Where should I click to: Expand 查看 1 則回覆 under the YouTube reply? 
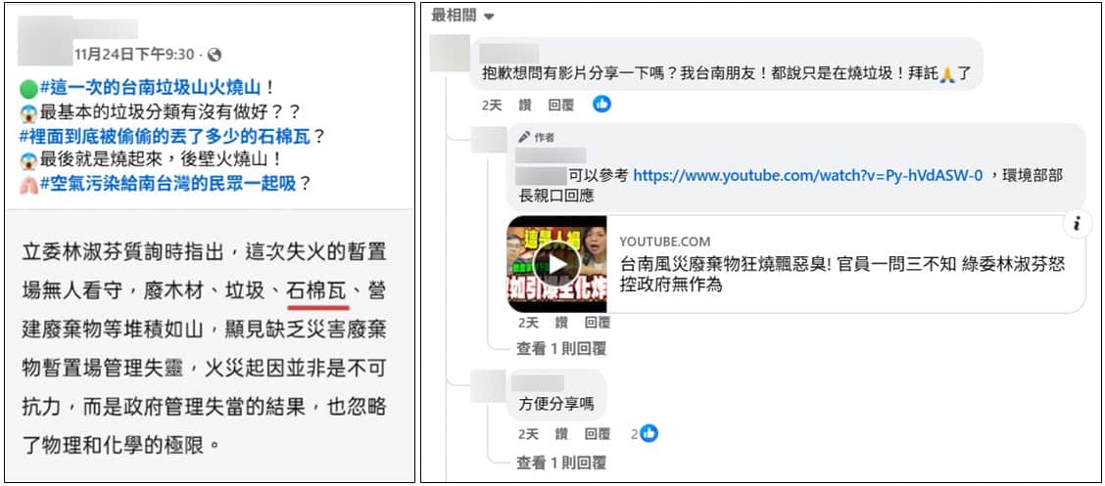point(561,348)
